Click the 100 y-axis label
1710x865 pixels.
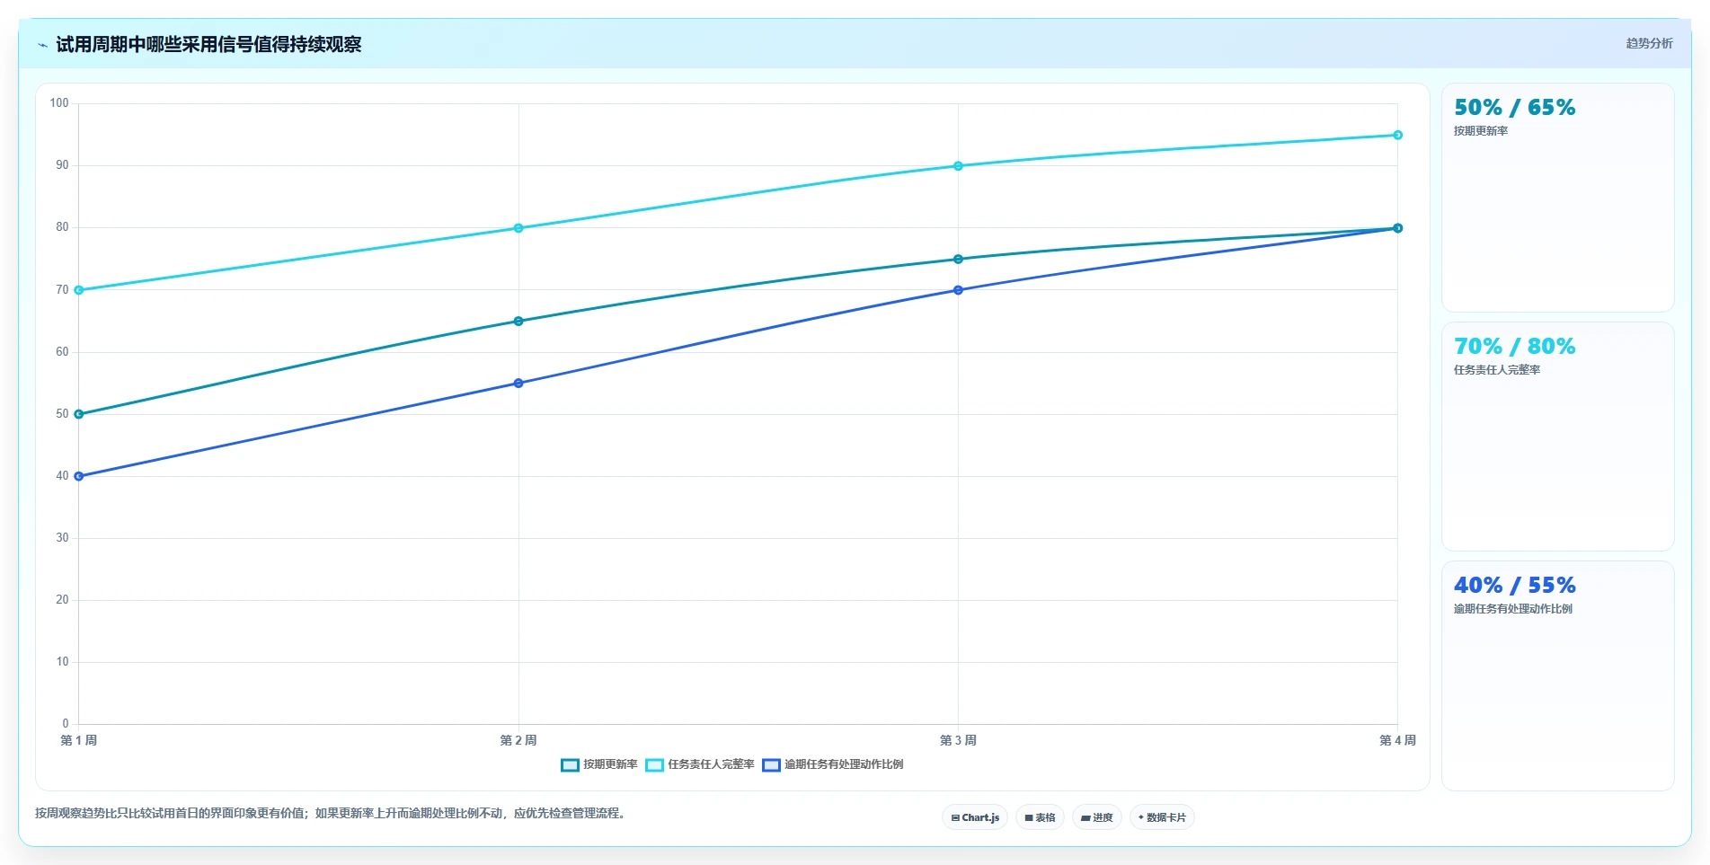pyautogui.click(x=59, y=103)
